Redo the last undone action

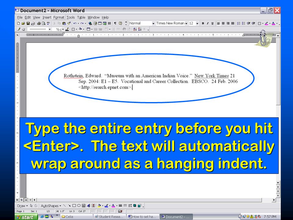(x=82, y=24)
